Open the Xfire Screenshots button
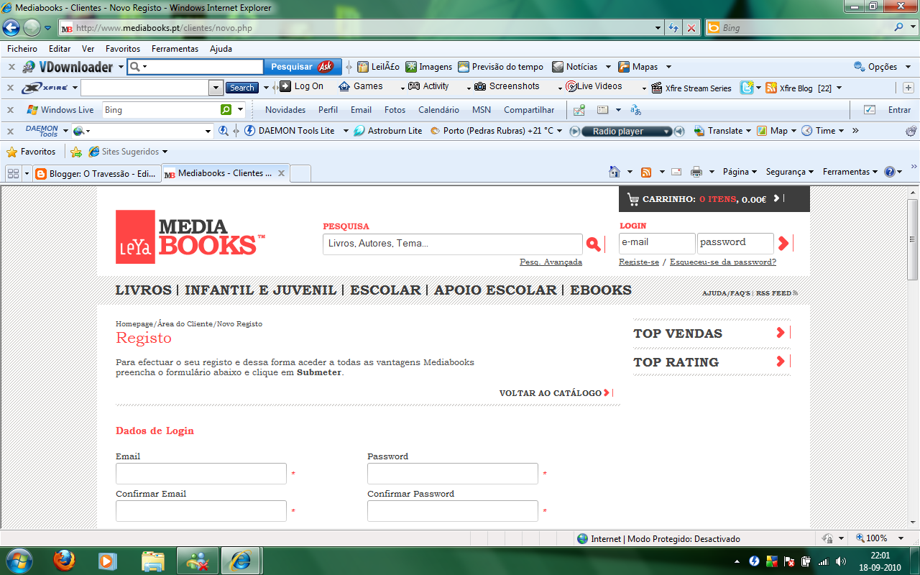 507,86
